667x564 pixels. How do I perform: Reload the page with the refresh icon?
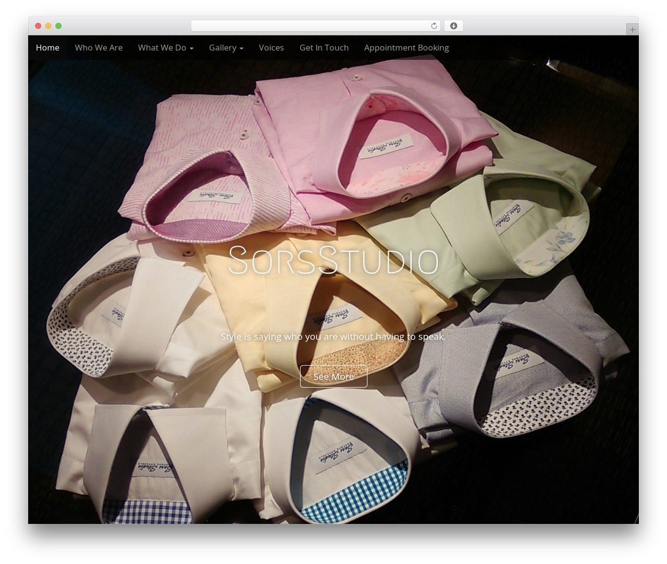point(434,26)
